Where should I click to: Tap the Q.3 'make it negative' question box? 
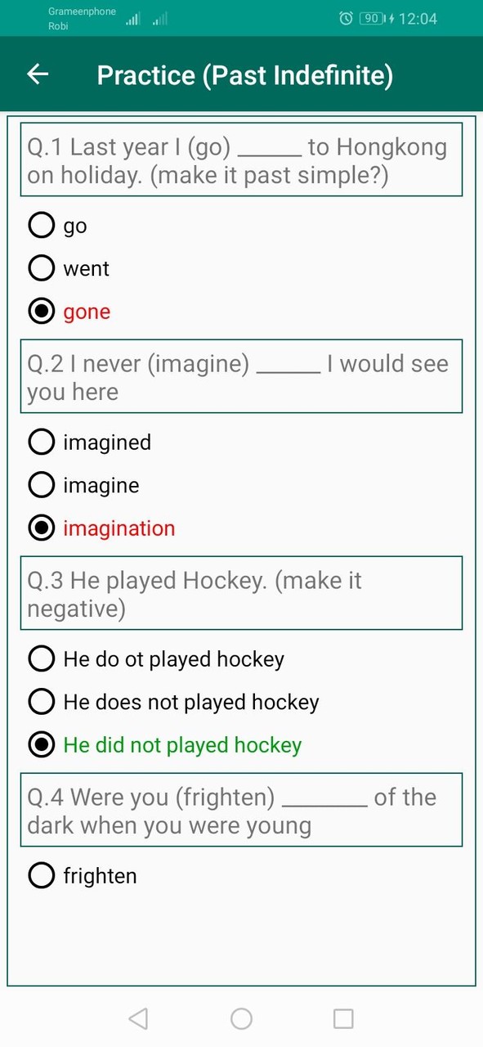click(x=241, y=594)
